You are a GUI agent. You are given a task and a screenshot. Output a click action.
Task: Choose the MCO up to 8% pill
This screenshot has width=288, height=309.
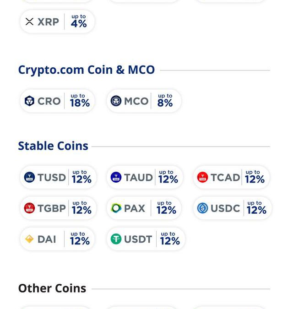click(144, 101)
